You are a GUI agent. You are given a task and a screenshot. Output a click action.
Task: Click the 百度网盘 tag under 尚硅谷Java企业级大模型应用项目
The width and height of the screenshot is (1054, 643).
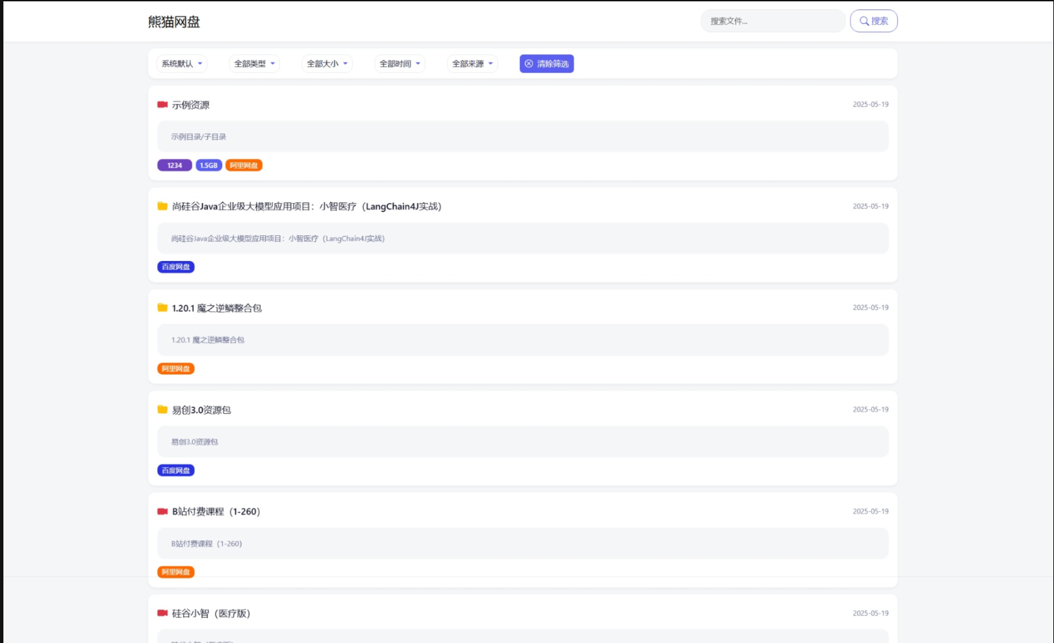pos(176,267)
